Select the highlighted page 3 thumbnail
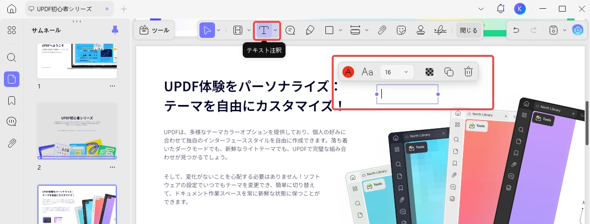Screen dimensions: 590x224 click(77, 204)
